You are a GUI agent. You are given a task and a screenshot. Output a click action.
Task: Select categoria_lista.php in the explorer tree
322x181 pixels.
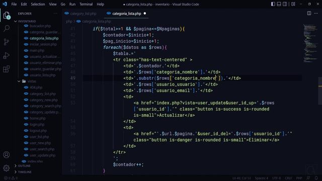[44, 38]
